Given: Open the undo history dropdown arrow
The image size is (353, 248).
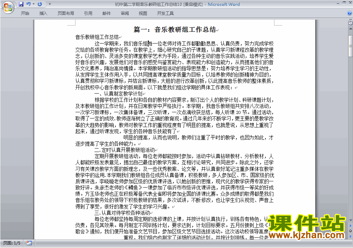Looking at the screenshot, I should click(33, 4).
